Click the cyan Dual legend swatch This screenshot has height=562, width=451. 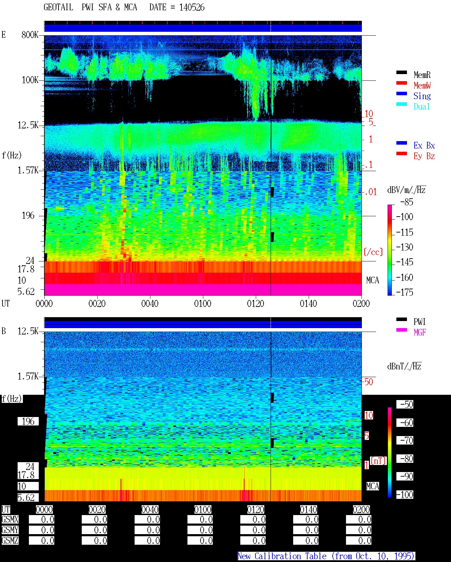402,104
